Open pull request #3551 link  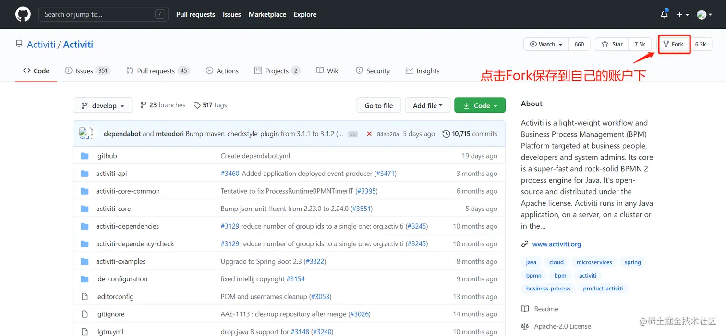tap(362, 209)
